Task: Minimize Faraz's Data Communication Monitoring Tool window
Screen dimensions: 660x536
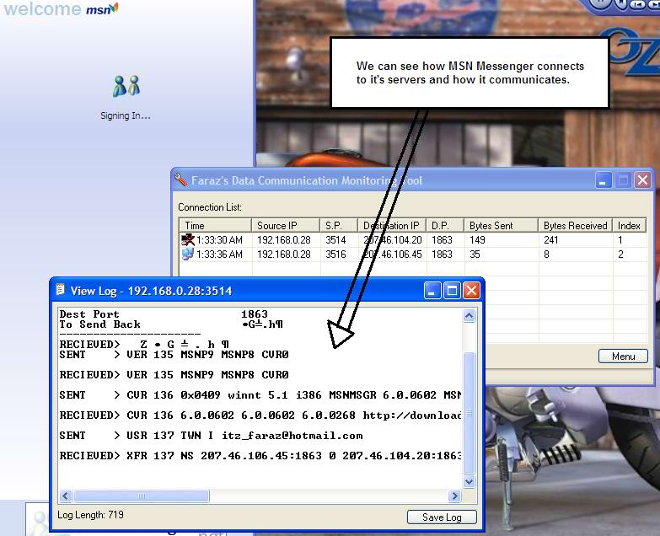Action: coord(604,180)
